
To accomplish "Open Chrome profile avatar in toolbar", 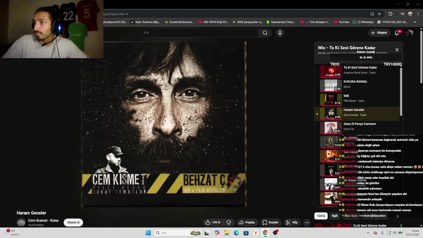I will (x=410, y=14).
